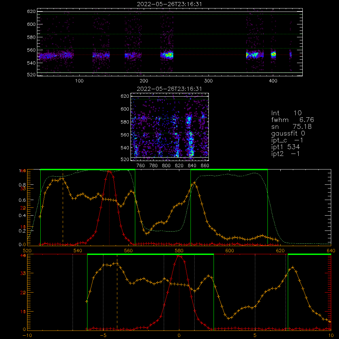
Task: Select the 'Int 10' readout line
Action: coord(286,113)
